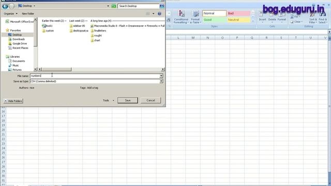Click the Authors value nice
Screen dimensions: 331x186
(32, 88)
